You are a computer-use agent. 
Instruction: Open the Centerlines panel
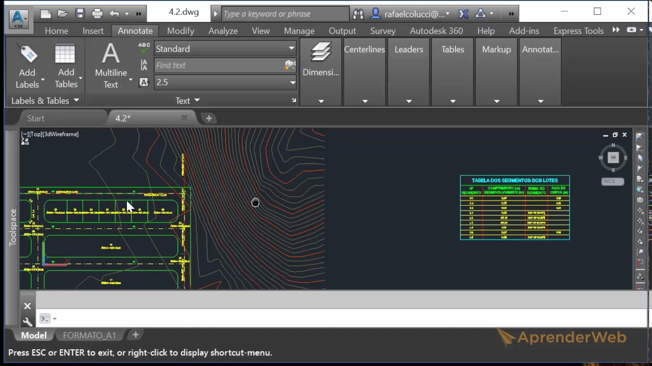[365, 72]
